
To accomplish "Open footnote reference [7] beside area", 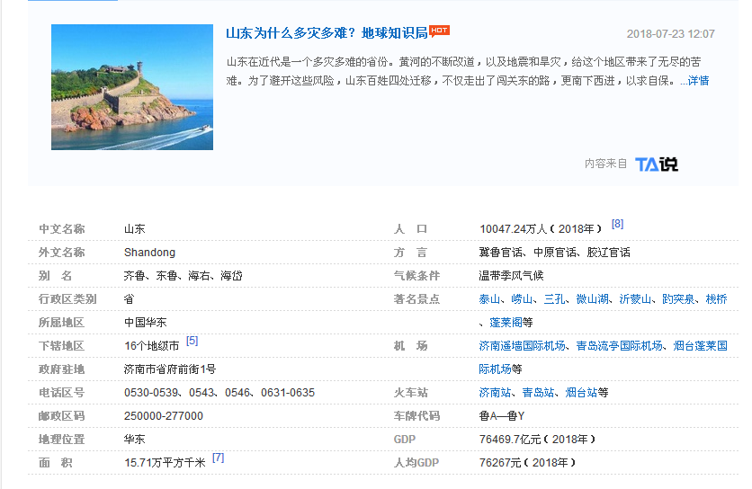I will tap(218, 458).
